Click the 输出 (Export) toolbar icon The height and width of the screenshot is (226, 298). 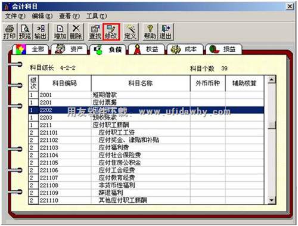[41, 32]
